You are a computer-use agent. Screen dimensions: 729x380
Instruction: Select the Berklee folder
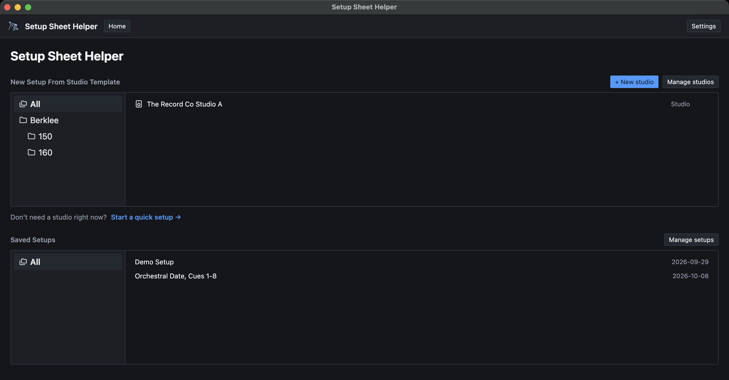[68, 120]
